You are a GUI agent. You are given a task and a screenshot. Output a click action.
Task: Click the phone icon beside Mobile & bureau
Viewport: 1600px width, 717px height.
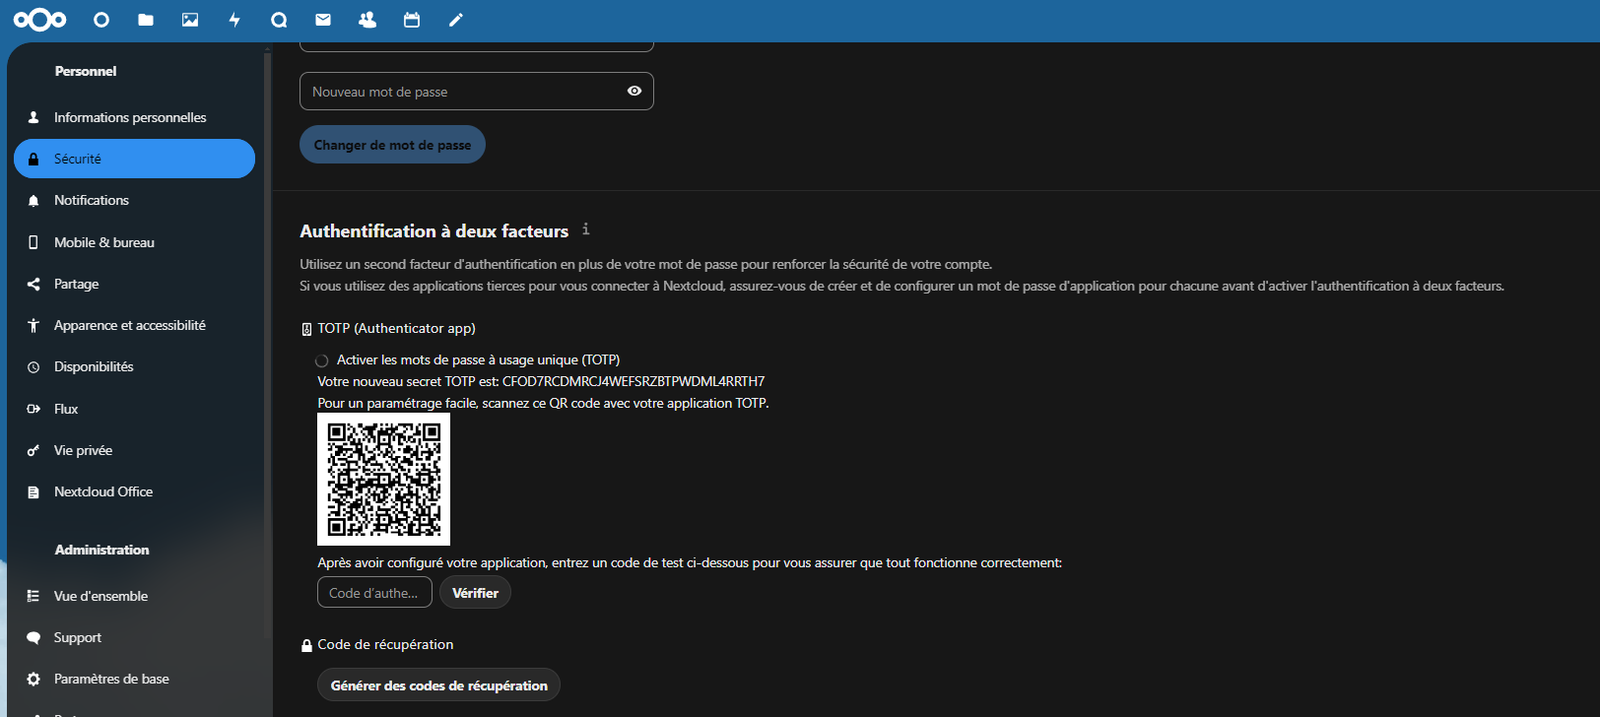tap(33, 242)
